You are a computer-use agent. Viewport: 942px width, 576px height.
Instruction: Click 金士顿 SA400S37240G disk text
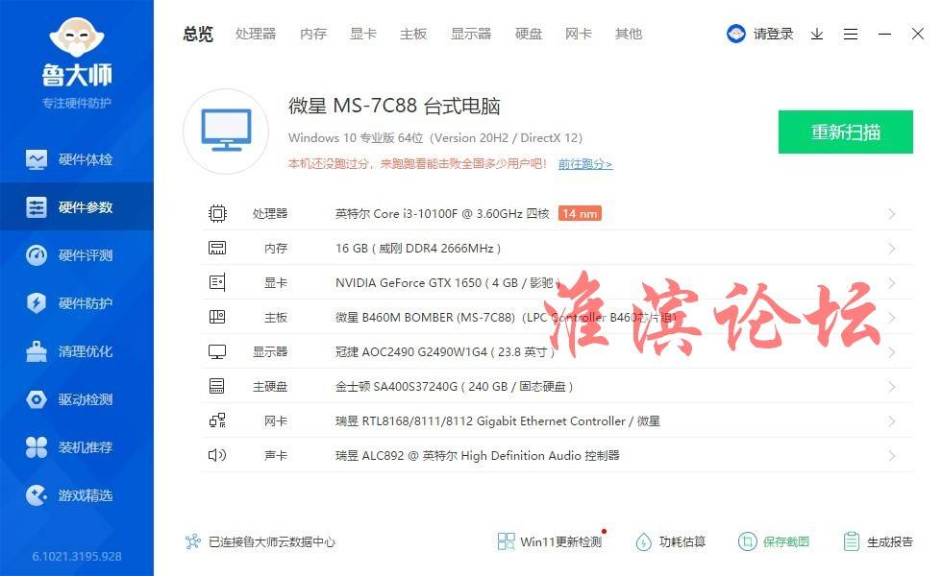point(454,386)
